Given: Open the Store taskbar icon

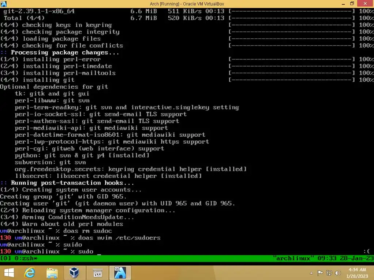Looking at the screenshot, I should tap(97, 273).
